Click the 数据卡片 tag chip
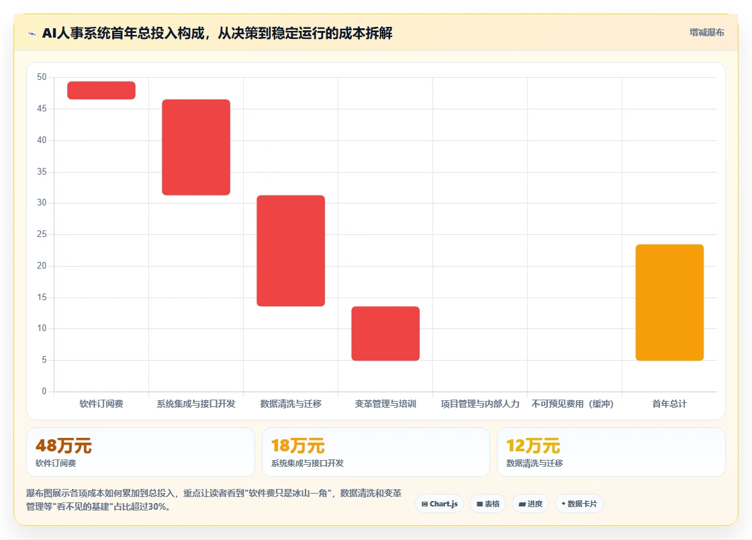752x540 pixels. click(x=579, y=504)
